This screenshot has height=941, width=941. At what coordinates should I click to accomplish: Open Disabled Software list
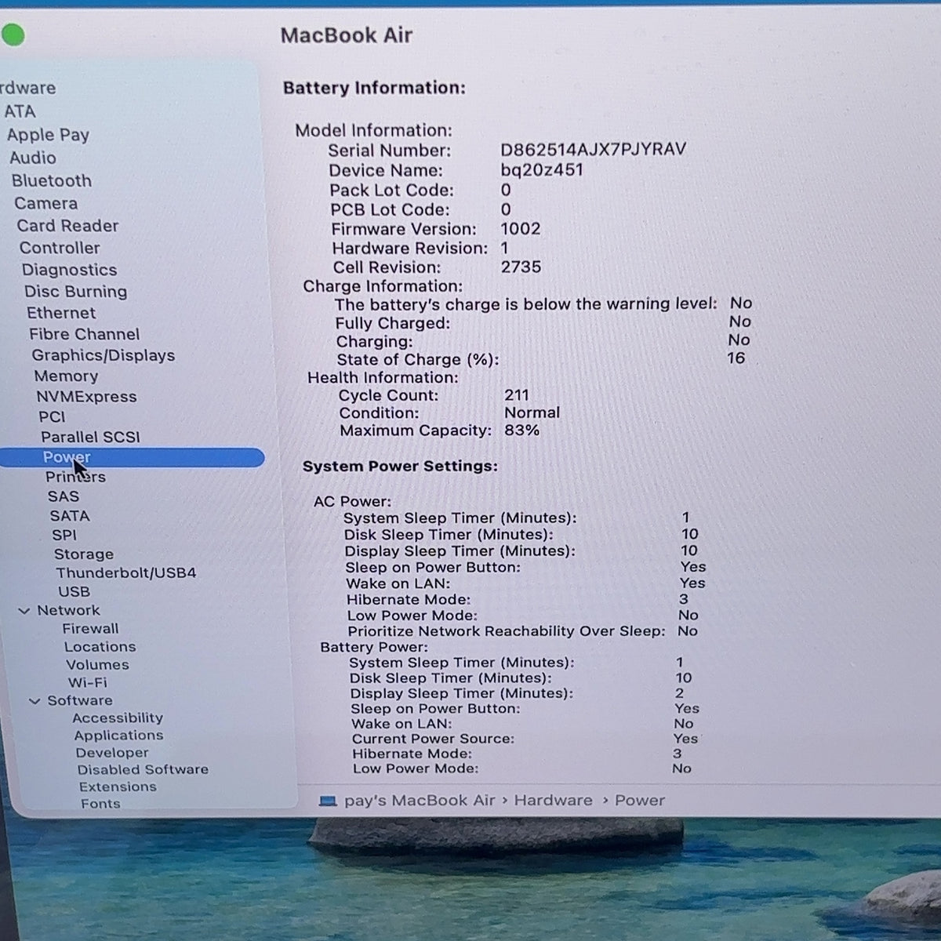143,769
